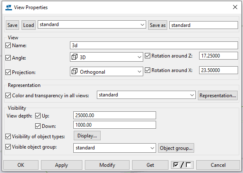Click the Tekla View Properties title icon

pos(9,7)
